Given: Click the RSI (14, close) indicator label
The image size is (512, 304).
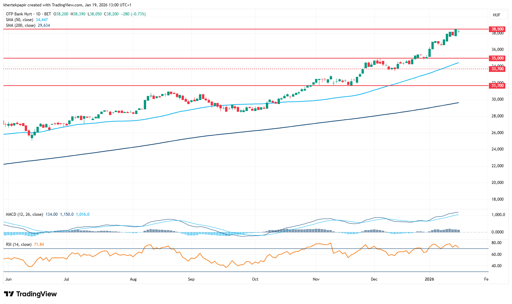Looking at the screenshot, I should (19, 244).
